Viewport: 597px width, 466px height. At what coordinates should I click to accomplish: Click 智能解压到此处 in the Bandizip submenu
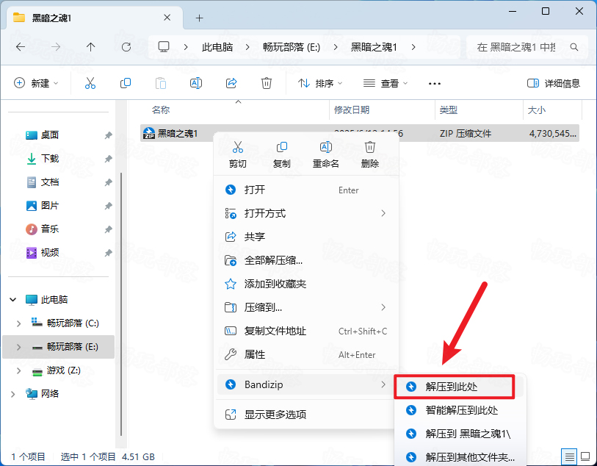coord(460,410)
